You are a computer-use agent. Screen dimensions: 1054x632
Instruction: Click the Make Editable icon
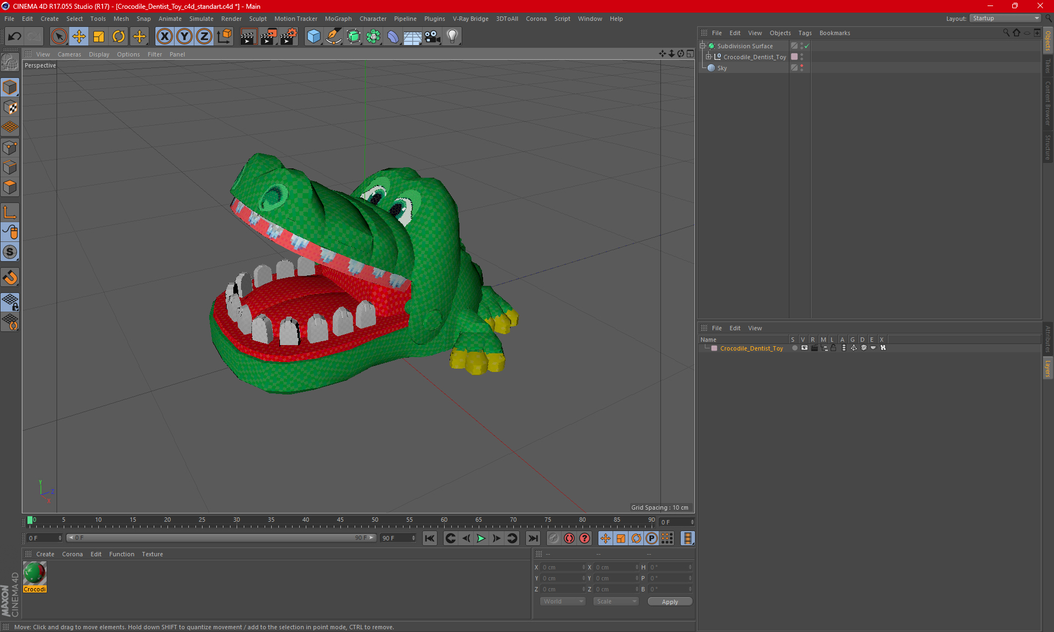(x=10, y=63)
